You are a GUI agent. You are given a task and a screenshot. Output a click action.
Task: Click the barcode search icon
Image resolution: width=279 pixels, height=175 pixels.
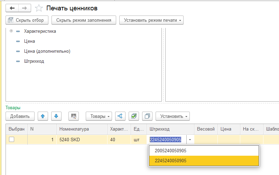pyautogui.click(x=74, y=116)
